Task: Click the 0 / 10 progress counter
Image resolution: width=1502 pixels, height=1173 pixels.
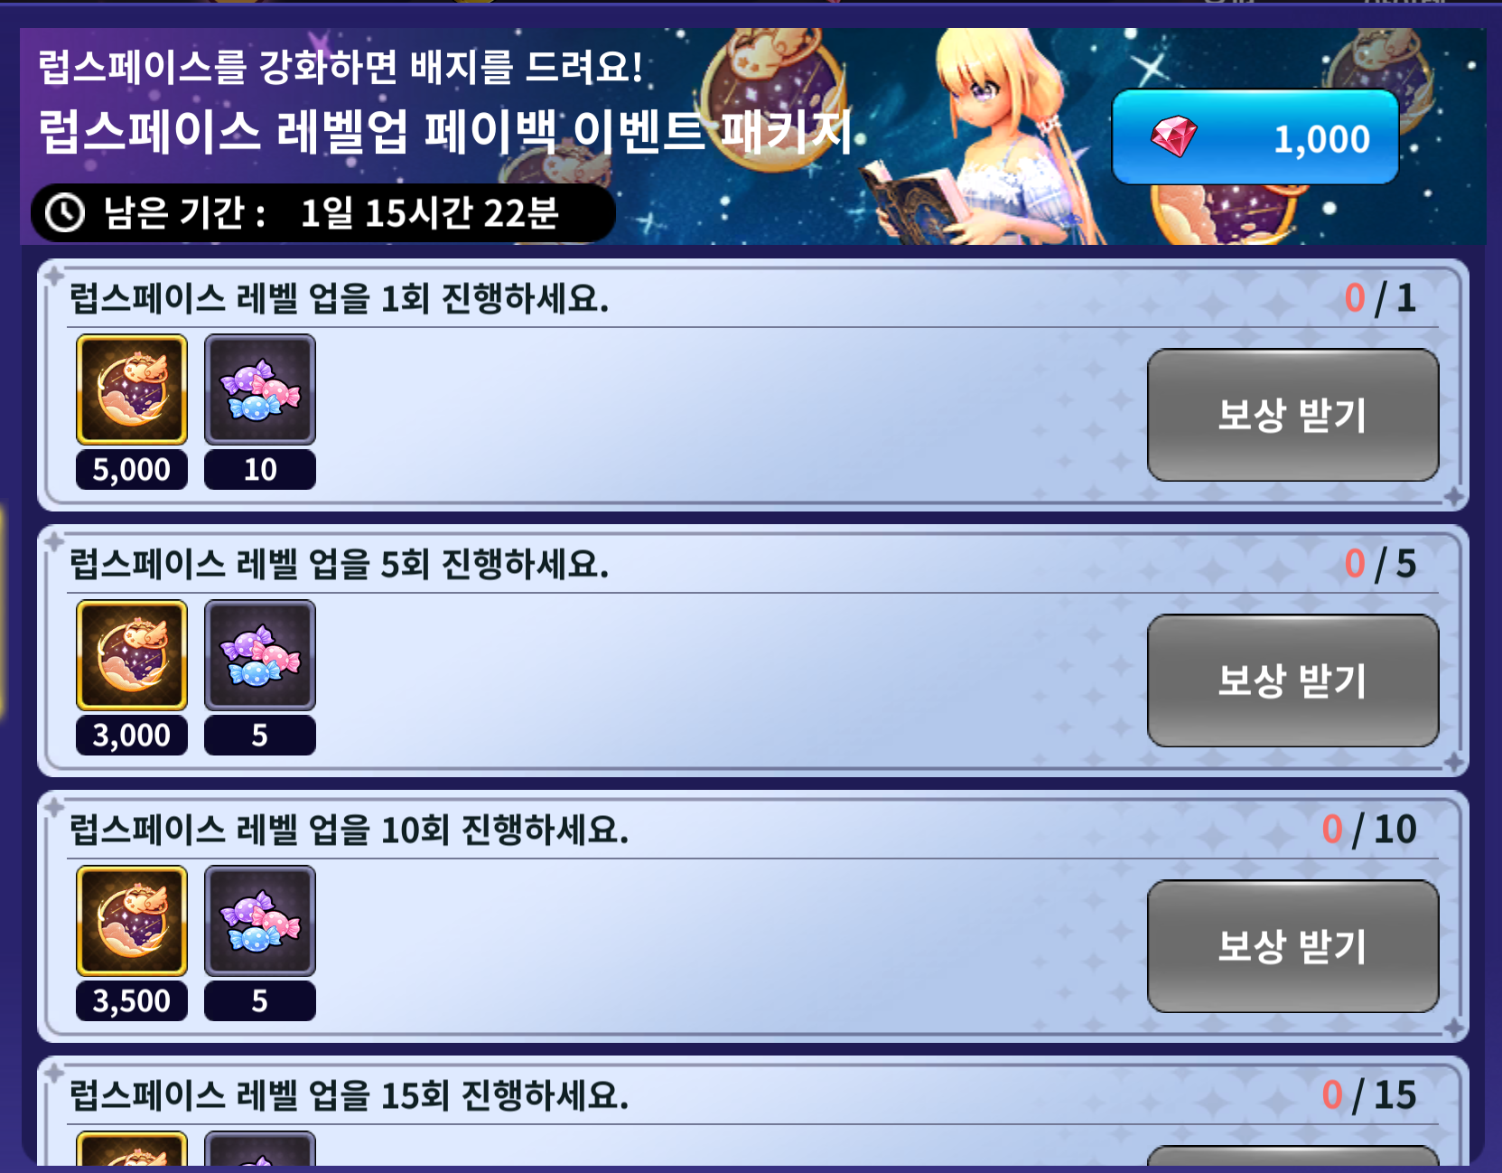Action: pyautogui.click(x=1369, y=830)
